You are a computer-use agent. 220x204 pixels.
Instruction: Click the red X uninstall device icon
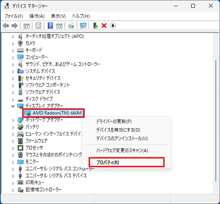(x=104, y=26)
